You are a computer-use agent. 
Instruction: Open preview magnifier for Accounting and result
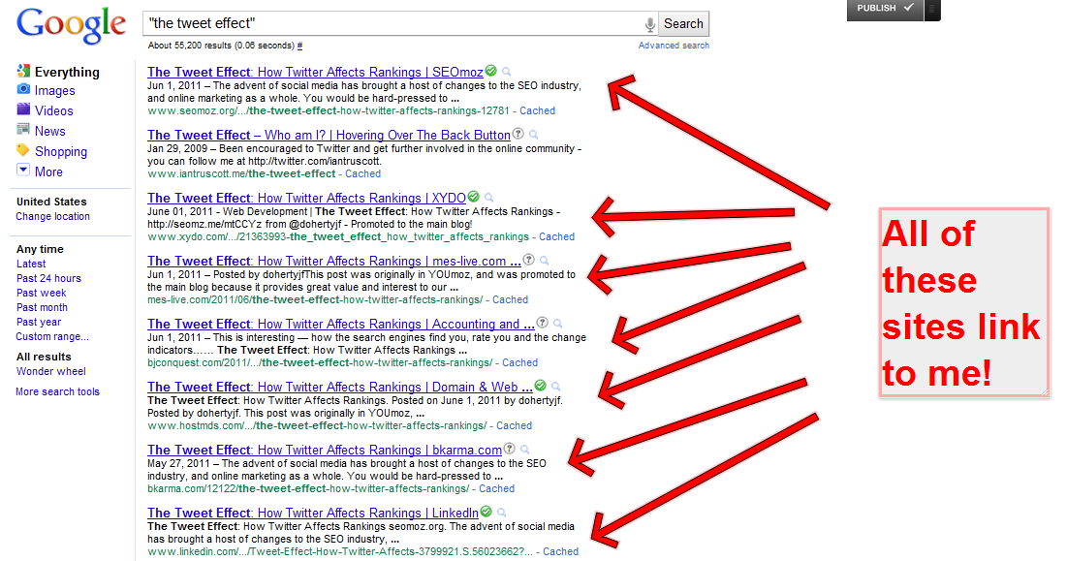[x=558, y=324]
